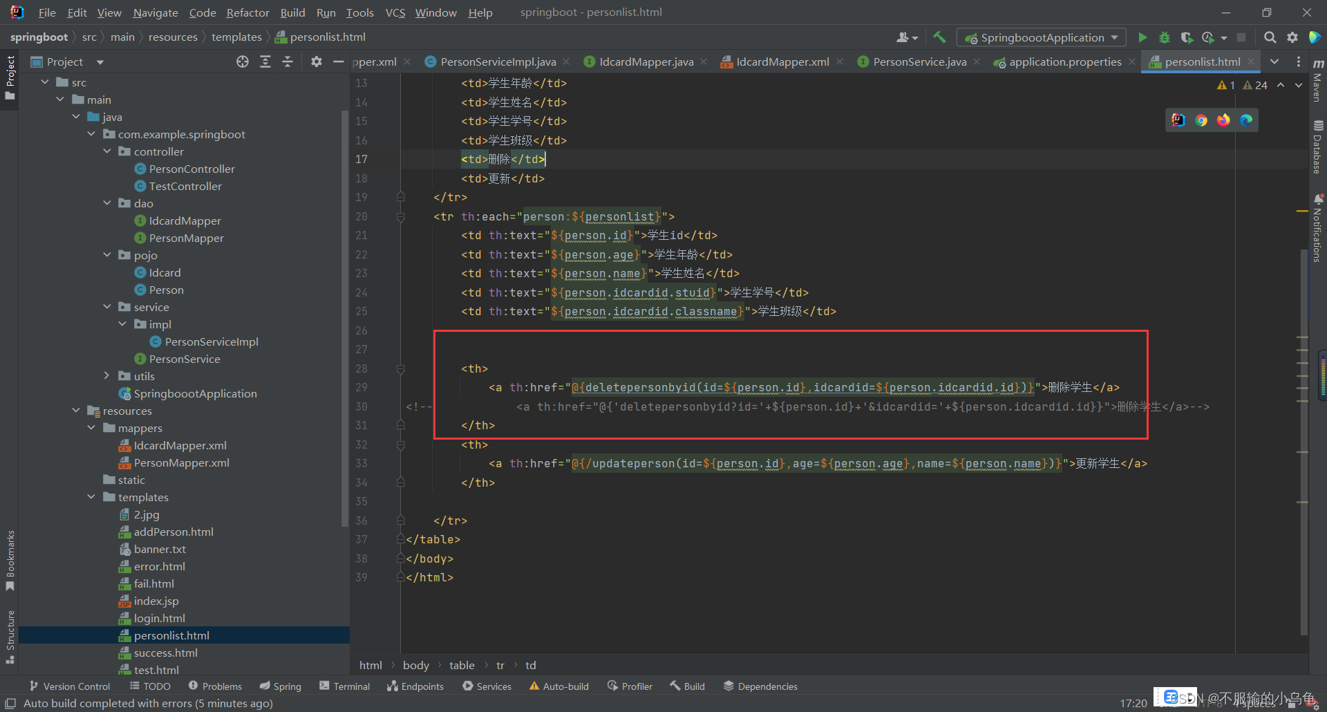This screenshot has width=1327, height=712.
Task: Open built-in preview browser icon
Action: pos(1178,120)
